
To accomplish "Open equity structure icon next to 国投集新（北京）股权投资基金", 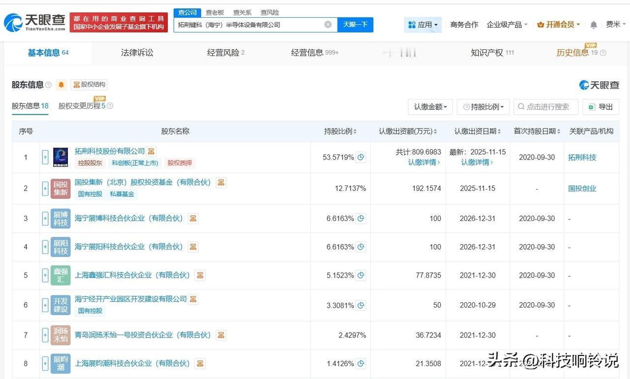I will 221,183.
